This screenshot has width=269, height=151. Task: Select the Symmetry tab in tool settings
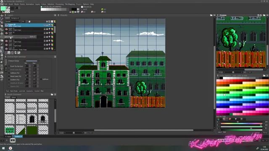click(30, 91)
